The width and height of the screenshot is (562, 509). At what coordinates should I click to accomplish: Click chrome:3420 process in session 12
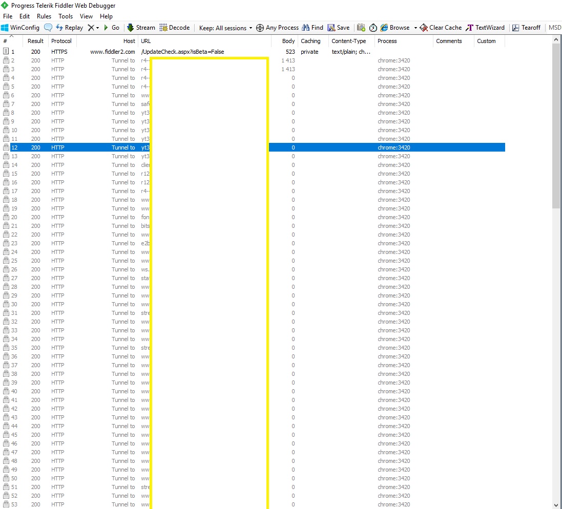(x=393, y=147)
